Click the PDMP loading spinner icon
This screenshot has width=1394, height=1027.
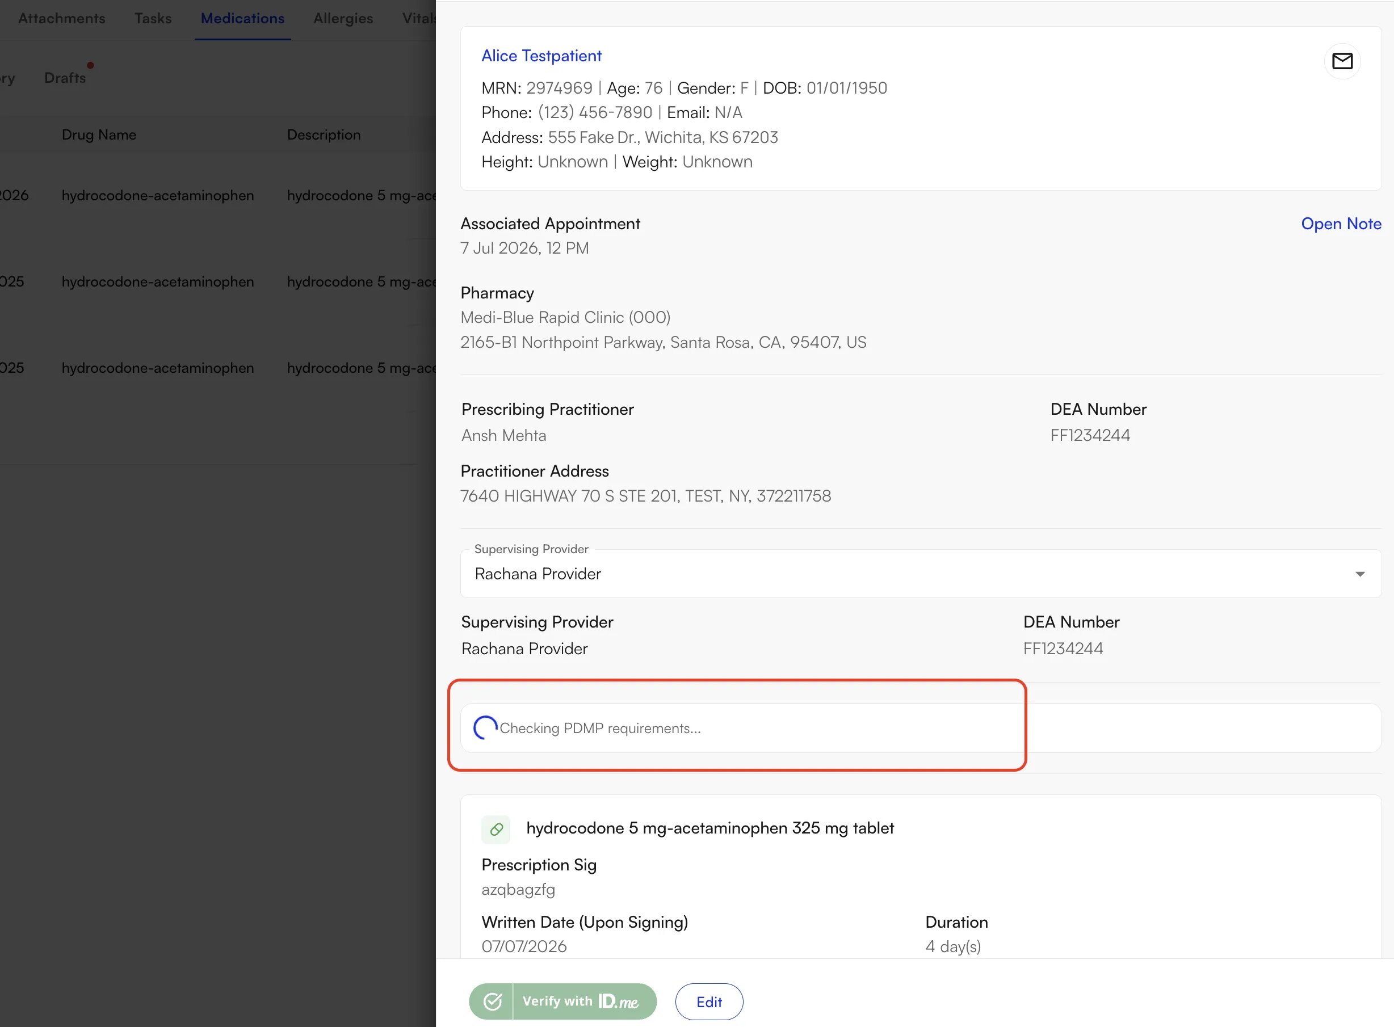click(485, 727)
